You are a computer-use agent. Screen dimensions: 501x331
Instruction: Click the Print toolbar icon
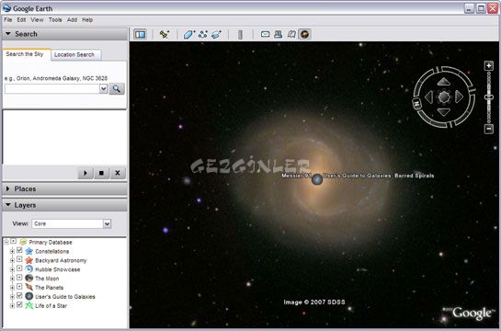click(x=278, y=34)
